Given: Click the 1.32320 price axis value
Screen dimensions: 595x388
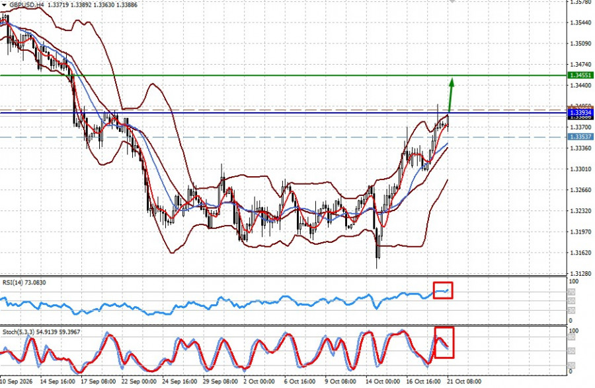Looking at the screenshot, I should (580, 210).
